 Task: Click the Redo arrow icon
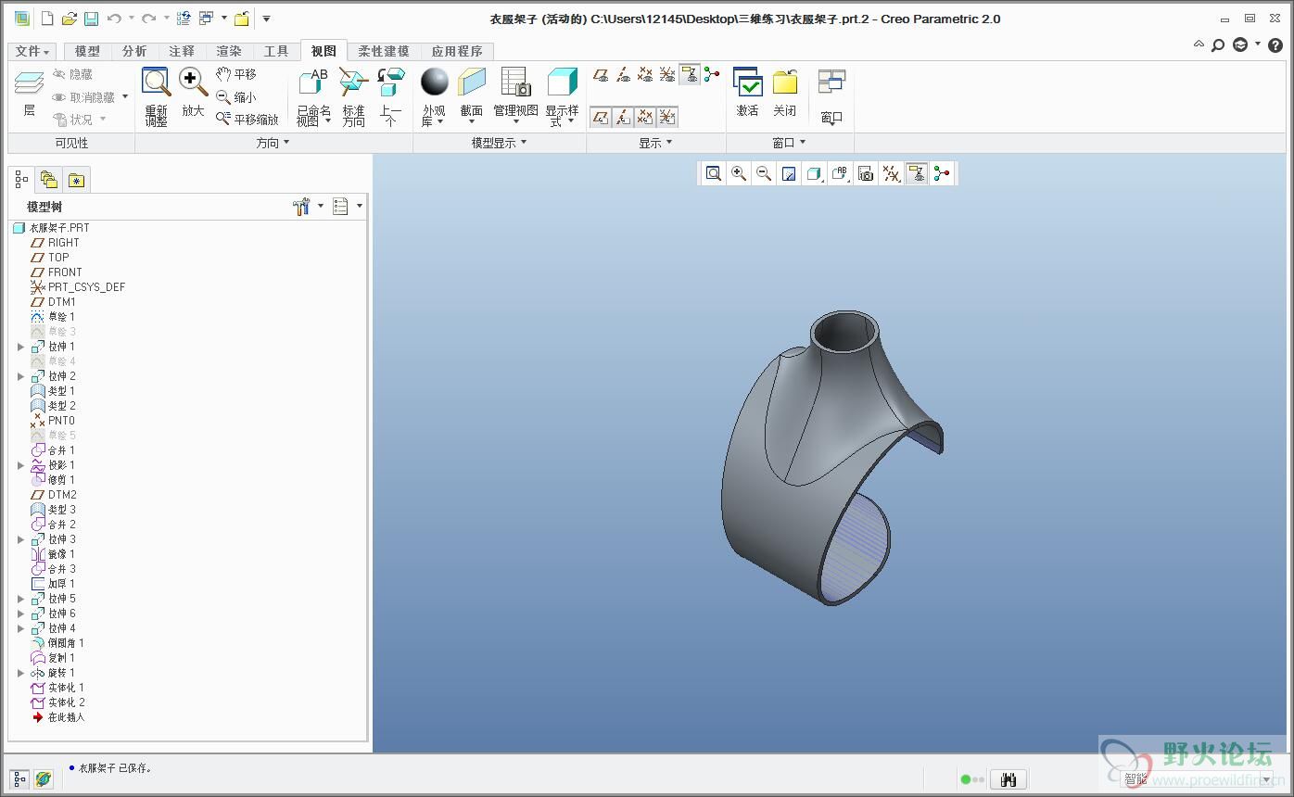(x=148, y=19)
